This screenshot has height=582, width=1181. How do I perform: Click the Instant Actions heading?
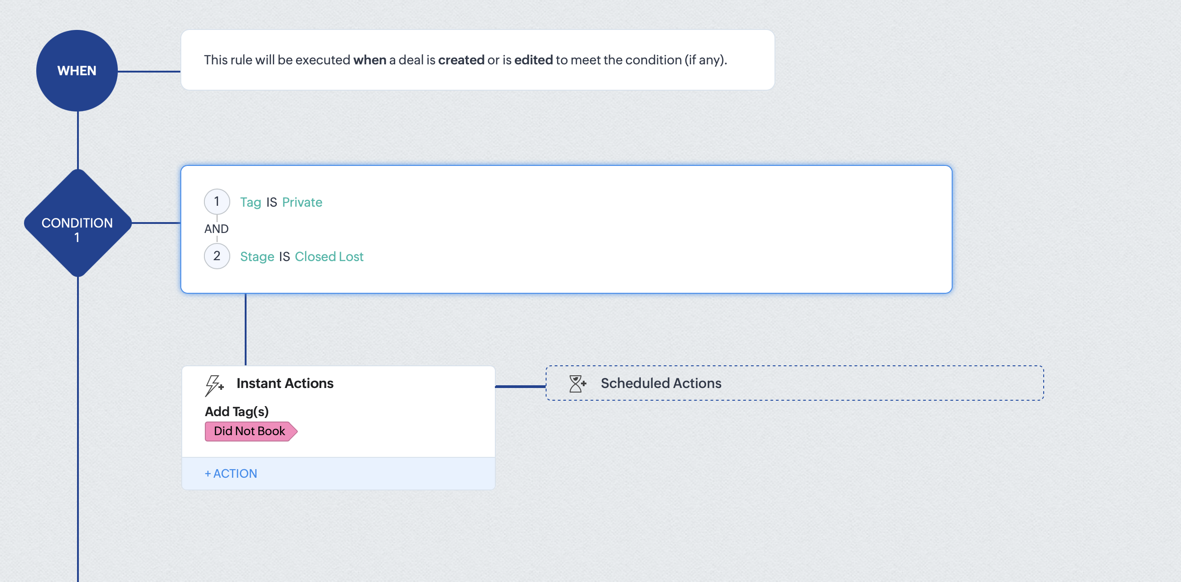click(285, 383)
